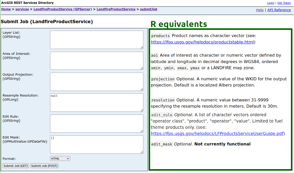Screen dimensions: 294x173
Task: Click the 'Edit Mask:' field label
Action: point(11,137)
